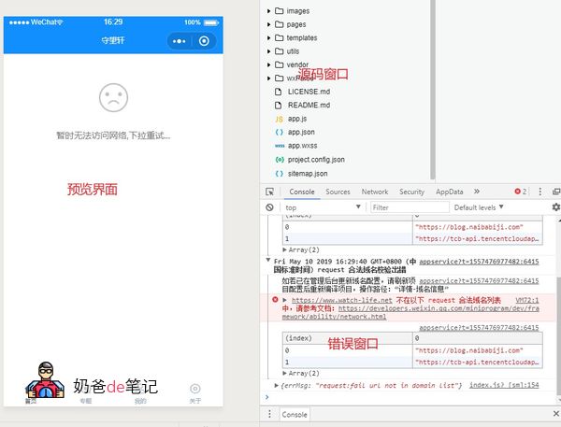
Task: Follow the https://www.watch-life.net link
Action: [341, 301]
